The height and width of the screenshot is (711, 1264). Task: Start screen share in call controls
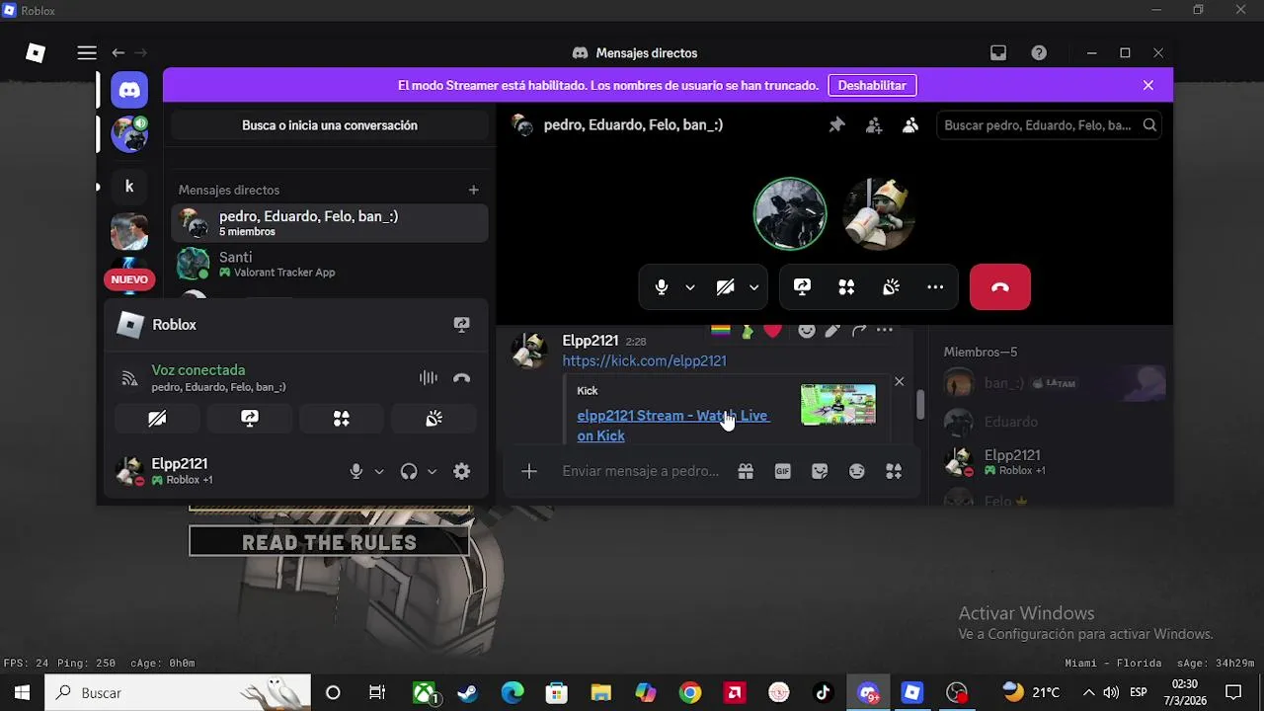(802, 287)
